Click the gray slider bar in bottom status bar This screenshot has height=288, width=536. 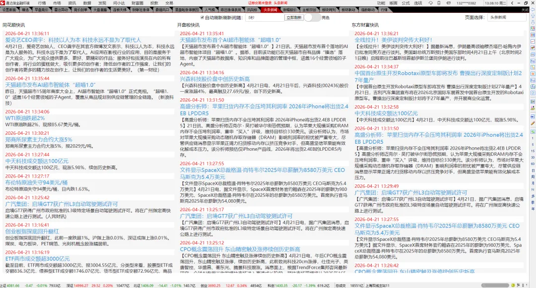coord(495,285)
